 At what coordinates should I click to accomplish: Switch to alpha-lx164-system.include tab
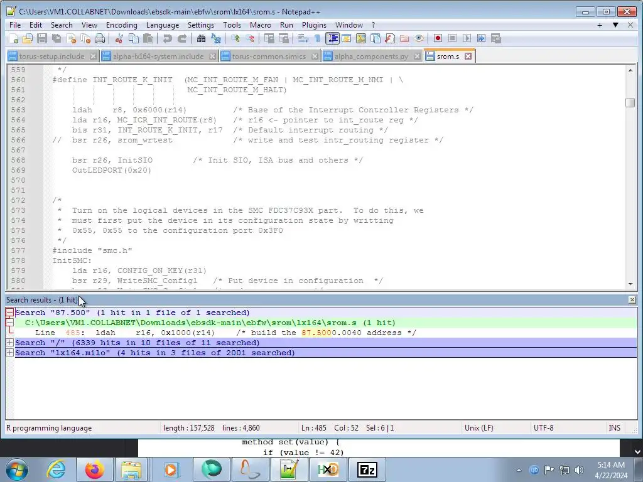tap(158, 56)
